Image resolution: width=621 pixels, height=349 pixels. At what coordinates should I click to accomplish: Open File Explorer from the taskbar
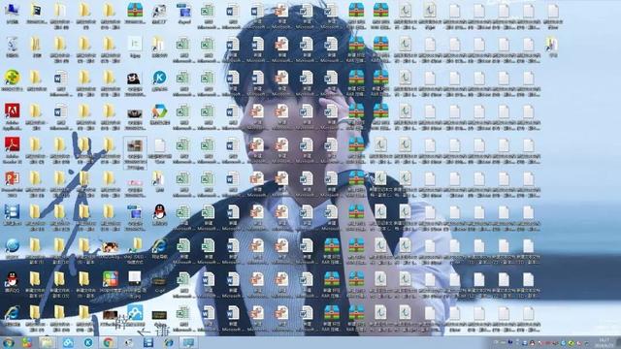(48, 342)
